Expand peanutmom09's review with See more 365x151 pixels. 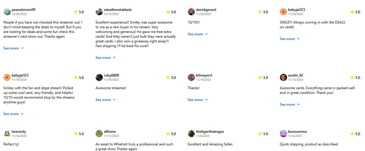tap(13, 48)
